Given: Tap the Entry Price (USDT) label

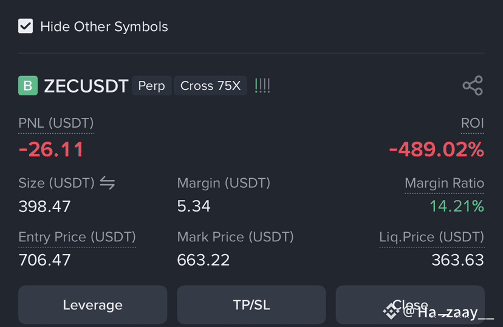Looking at the screenshot, I should click(x=77, y=237).
